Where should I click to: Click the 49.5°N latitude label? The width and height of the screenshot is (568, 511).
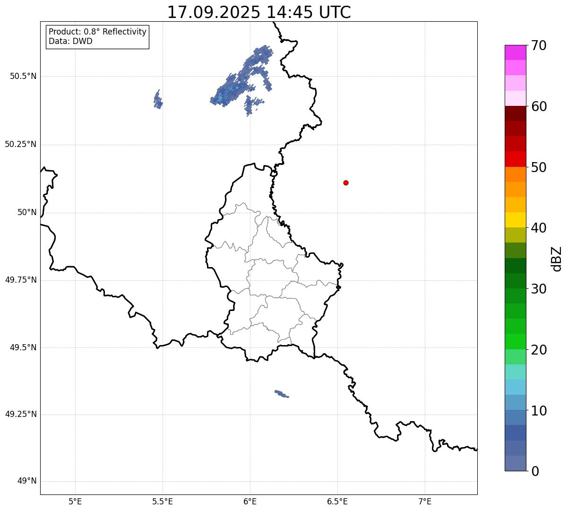click(x=23, y=347)
